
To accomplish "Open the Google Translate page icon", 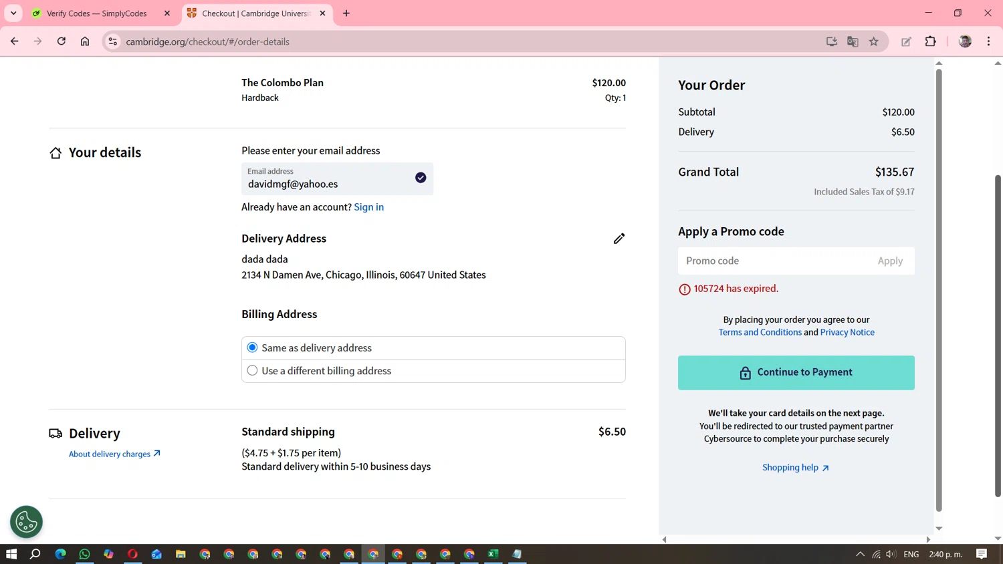I will pyautogui.click(x=853, y=41).
